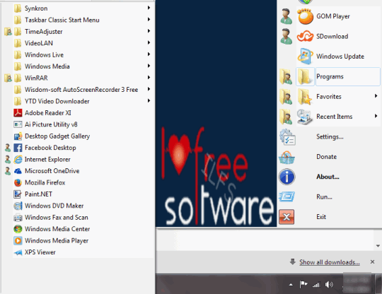Click the red Exit X icon
This screenshot has width=382, height=294.
click(286, 217)
